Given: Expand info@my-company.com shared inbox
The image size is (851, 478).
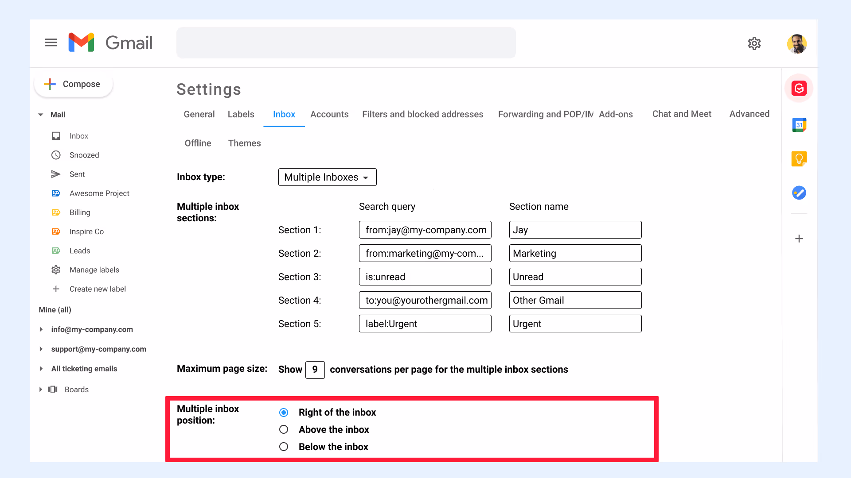Looking at the screenshot, I should click(x=41, y=329).
